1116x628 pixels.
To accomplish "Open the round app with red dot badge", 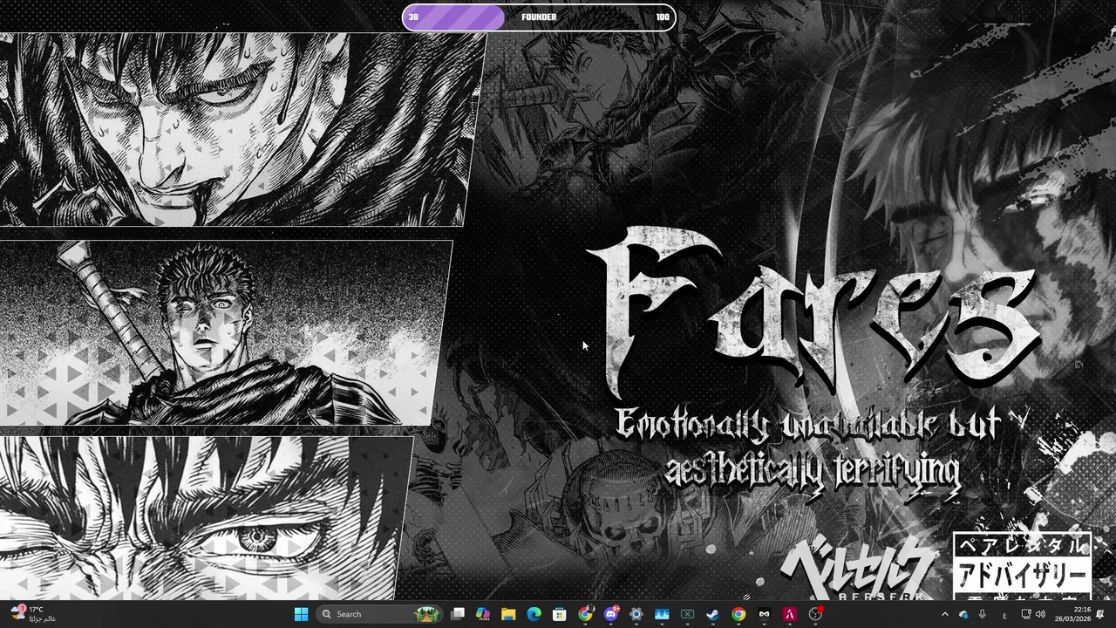I will point(816,614).
